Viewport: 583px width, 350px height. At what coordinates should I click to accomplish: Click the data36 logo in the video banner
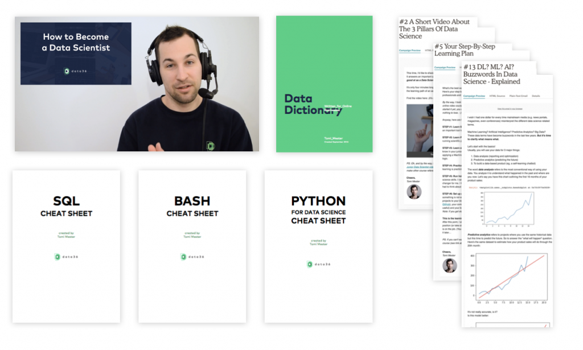coord(76,71)
